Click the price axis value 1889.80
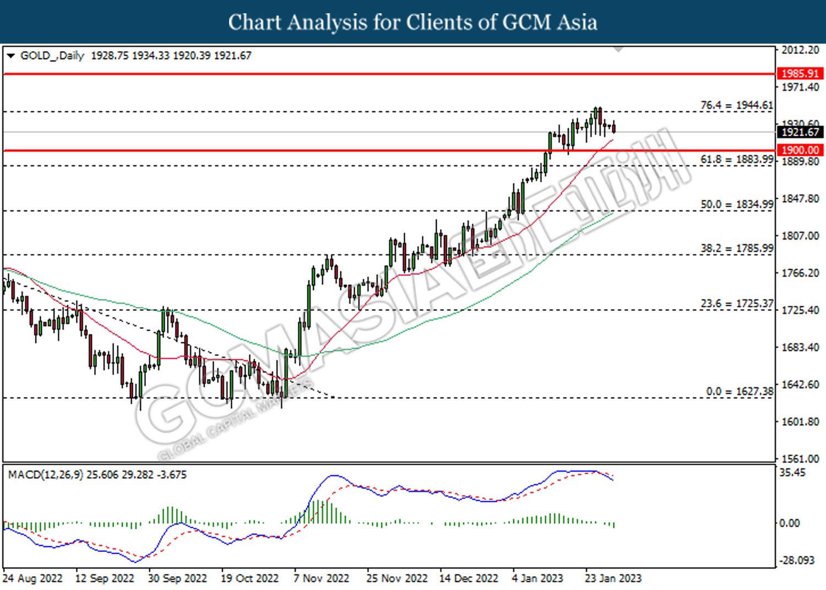The height and width of the screenshot is (590, 826). pyautogui.click(x=801, y=161)
